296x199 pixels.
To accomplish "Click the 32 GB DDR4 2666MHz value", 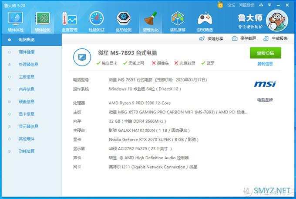I will 138,121.
